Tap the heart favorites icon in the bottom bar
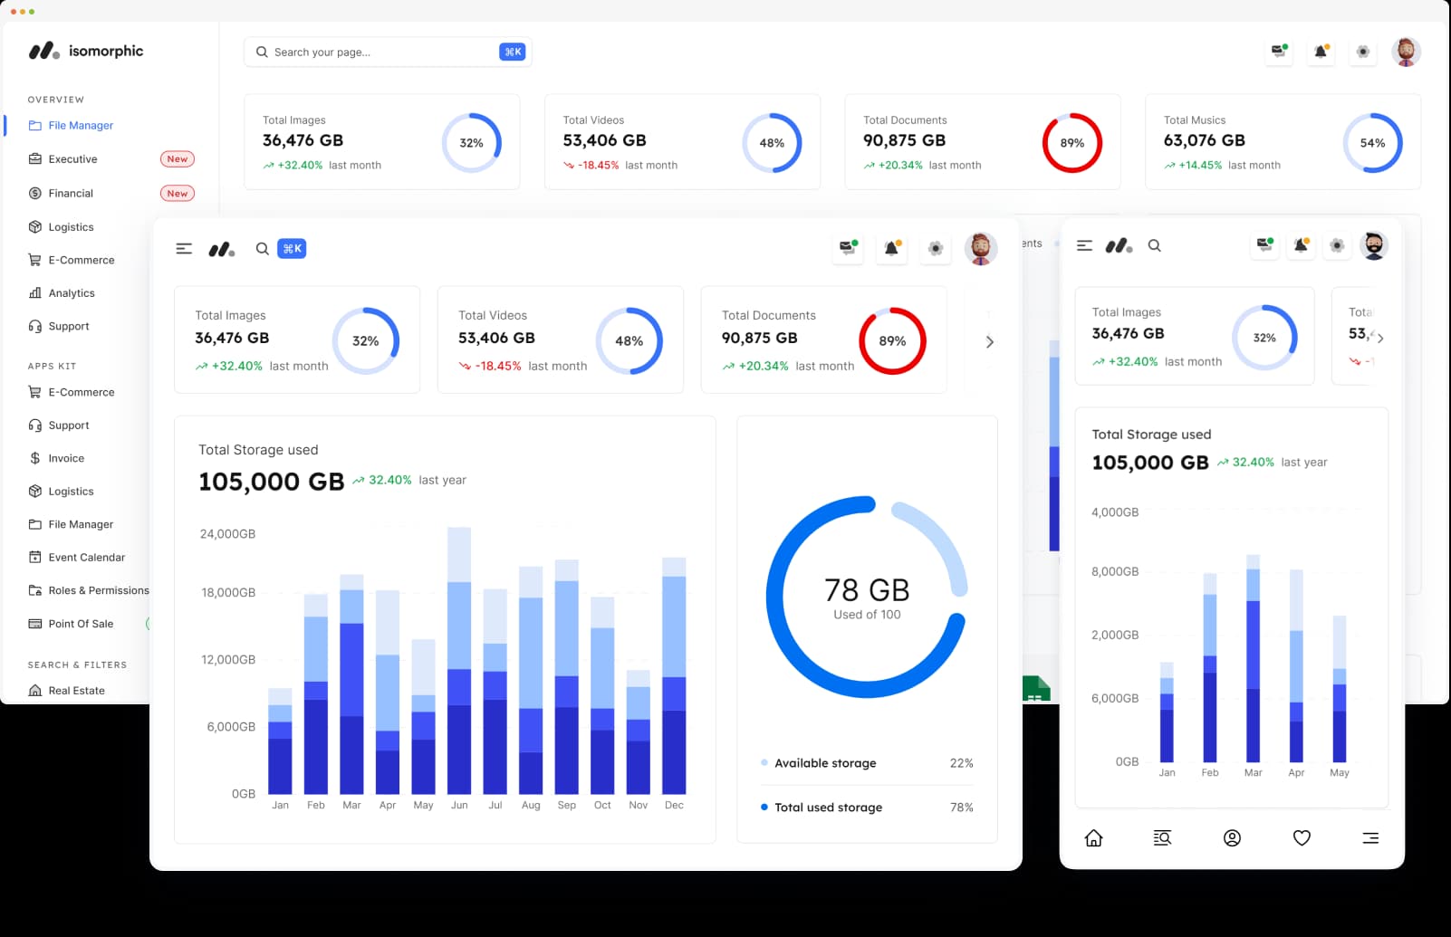 (1302, 838)
